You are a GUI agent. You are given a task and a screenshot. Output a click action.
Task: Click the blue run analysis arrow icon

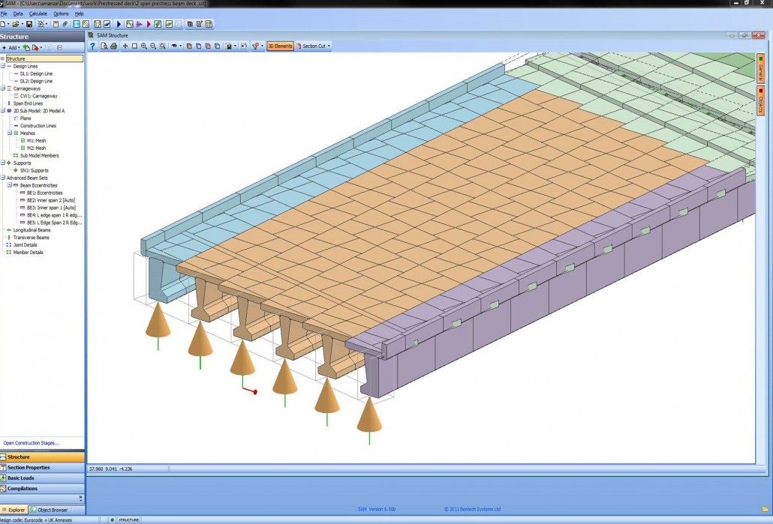[x=119, y=24]
